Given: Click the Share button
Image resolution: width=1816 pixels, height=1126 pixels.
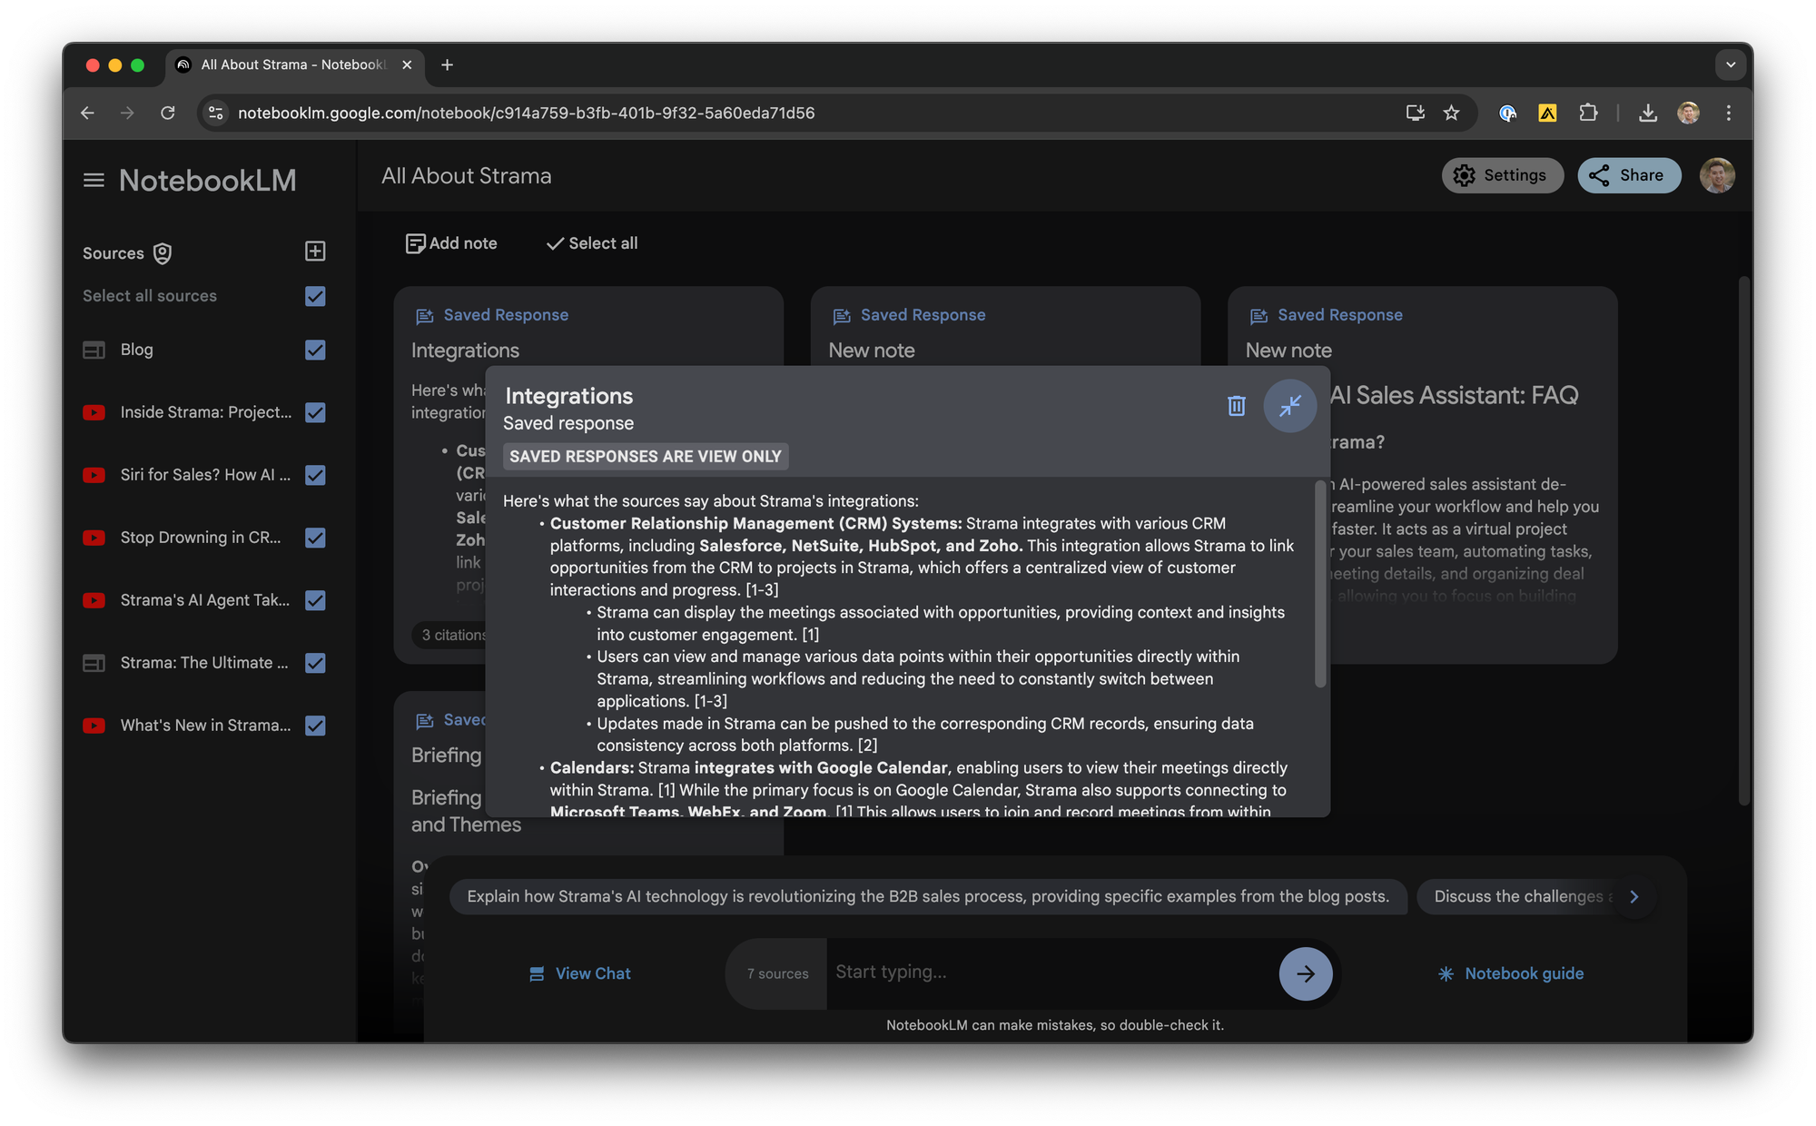Looking at the screenshot, I should (x=1629, y=175).
